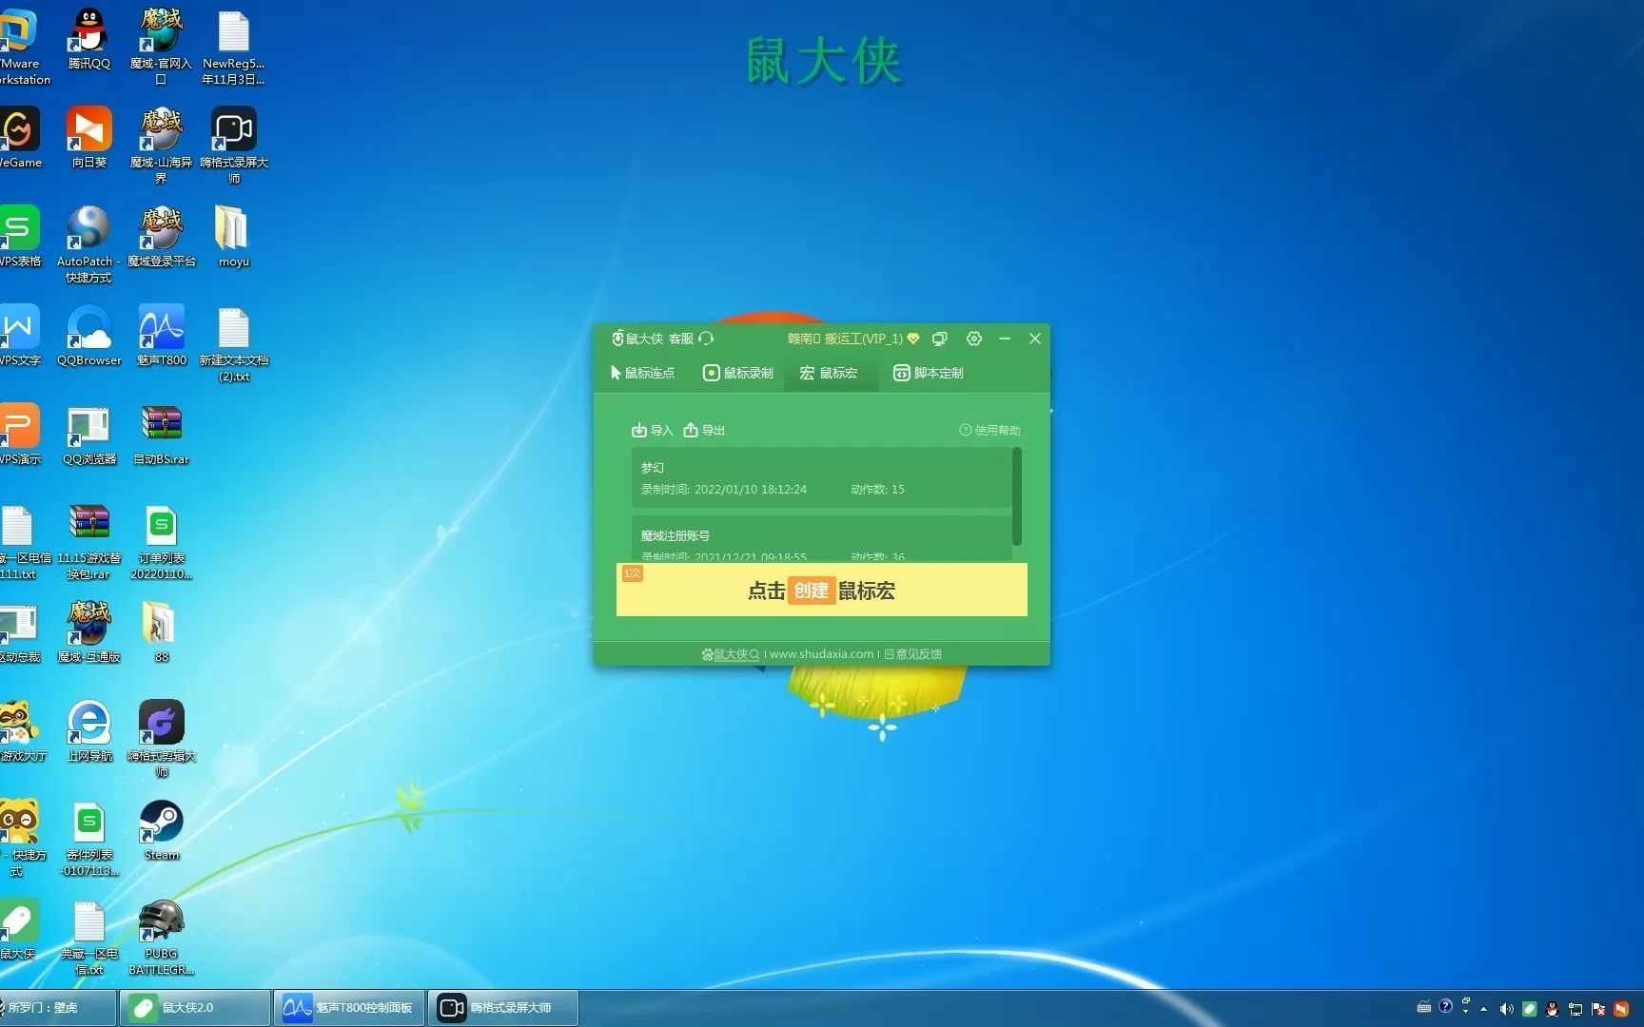Click the orange 向日葵 tray icon
Screen dimensions: 1644x1027
coord(1621,1009)
